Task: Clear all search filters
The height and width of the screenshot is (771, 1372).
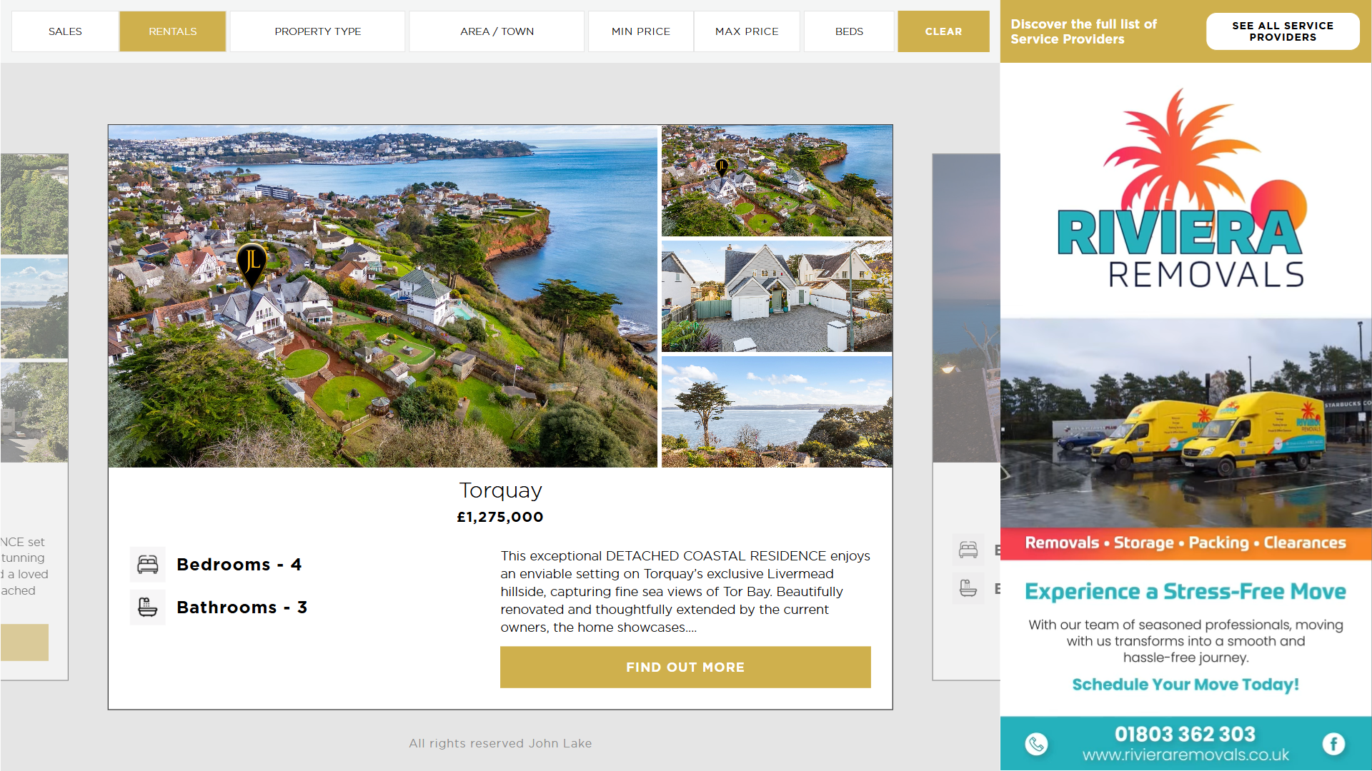Action: [943, 31]
